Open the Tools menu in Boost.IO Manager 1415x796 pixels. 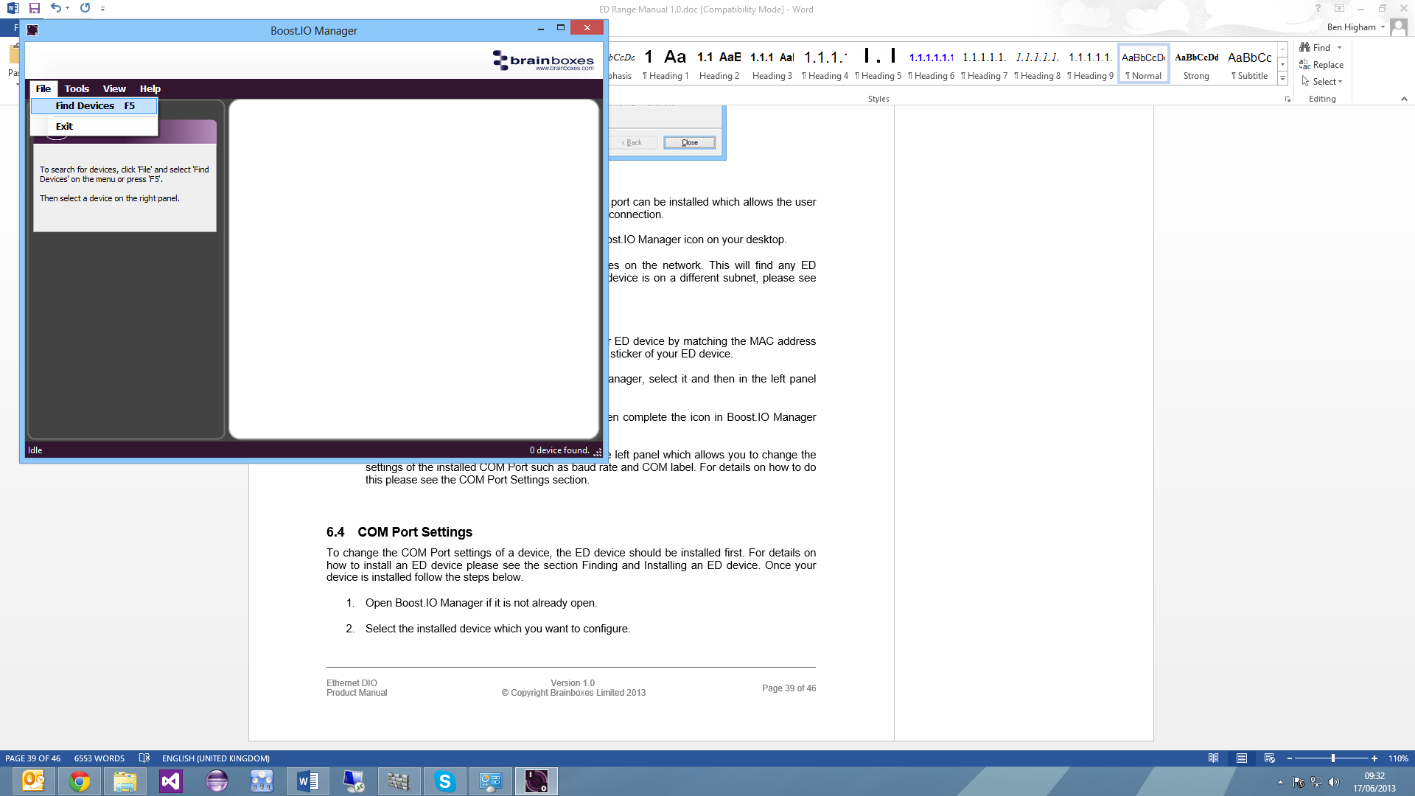pos(77,89)
